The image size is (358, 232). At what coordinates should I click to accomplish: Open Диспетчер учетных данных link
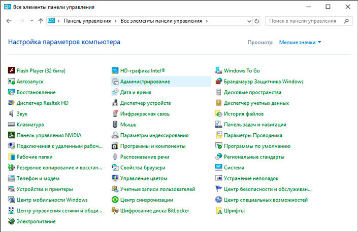(256, 103)
